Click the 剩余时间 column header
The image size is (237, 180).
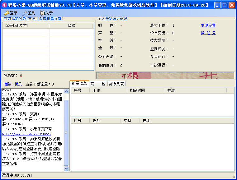point(146,90)
